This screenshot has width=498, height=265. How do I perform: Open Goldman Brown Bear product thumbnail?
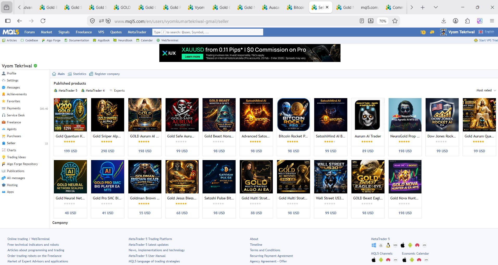145,177
